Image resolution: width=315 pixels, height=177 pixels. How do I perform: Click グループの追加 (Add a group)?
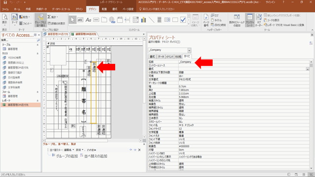click(64, 156)
